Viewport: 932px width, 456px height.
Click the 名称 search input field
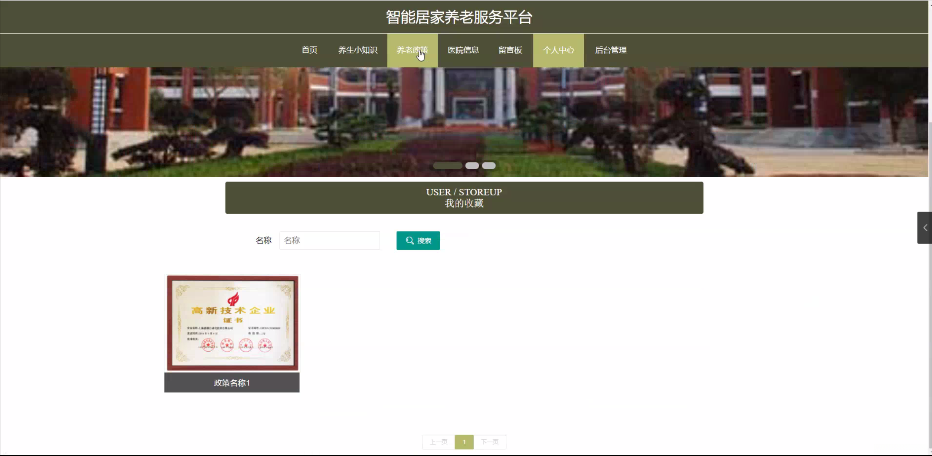(329, 240)
